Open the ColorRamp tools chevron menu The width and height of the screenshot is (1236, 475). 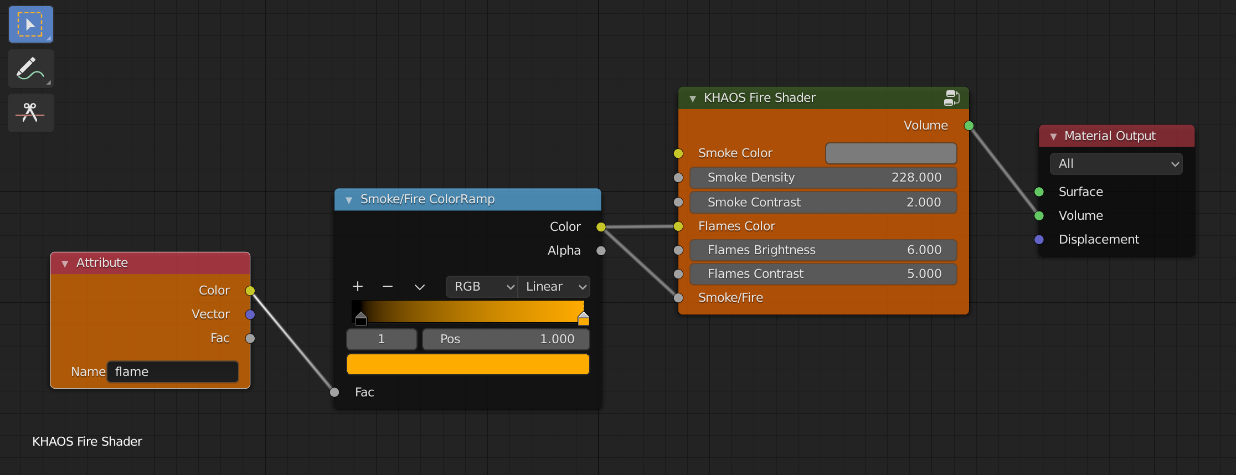point(420,287)
